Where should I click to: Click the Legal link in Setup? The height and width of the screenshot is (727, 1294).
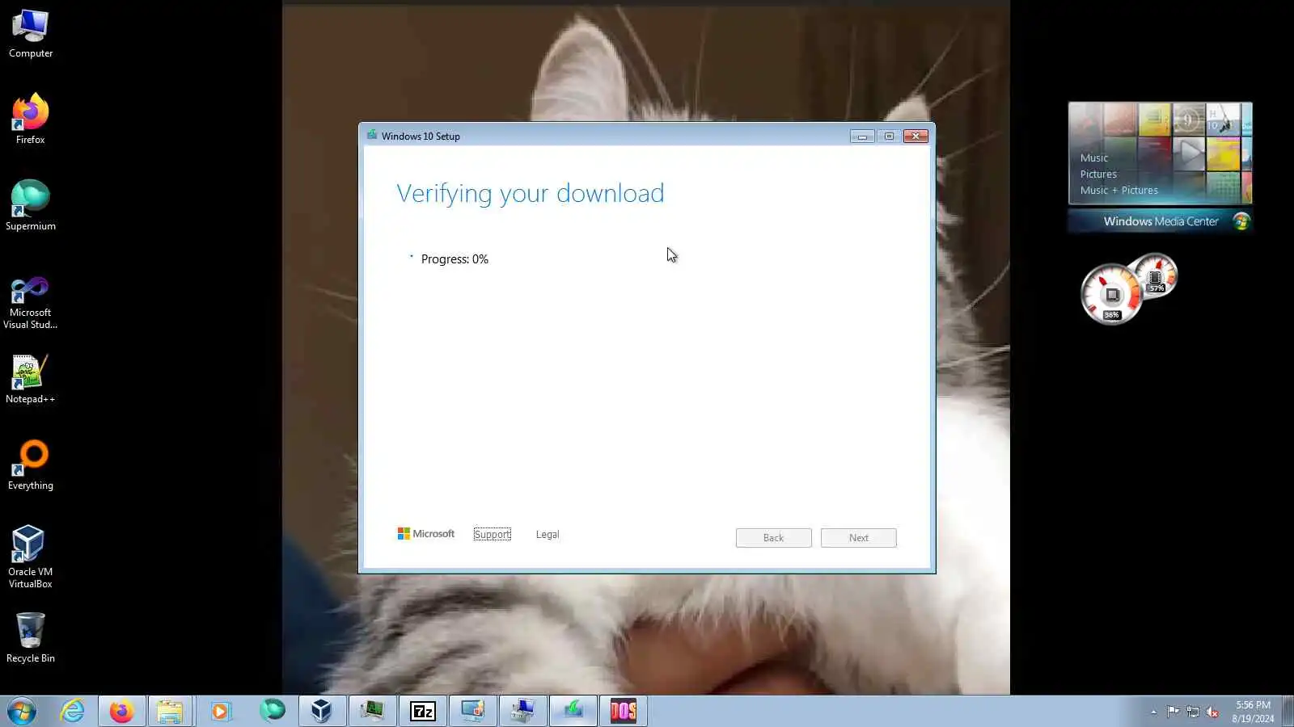click(548, 534)
